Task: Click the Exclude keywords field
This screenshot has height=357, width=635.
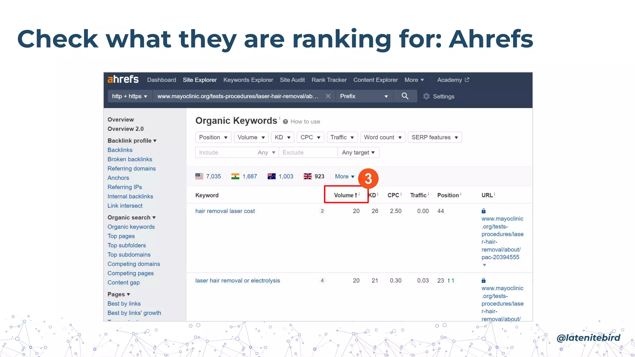Action: (x=308, y=152)
